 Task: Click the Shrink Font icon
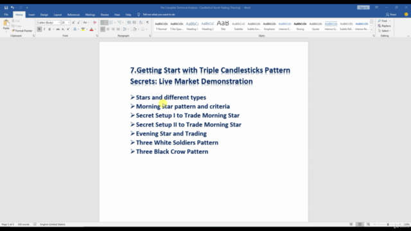pyautogui.click(x=78, y=22)
